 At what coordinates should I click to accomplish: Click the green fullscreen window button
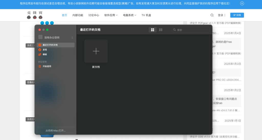tap(47, 30)
